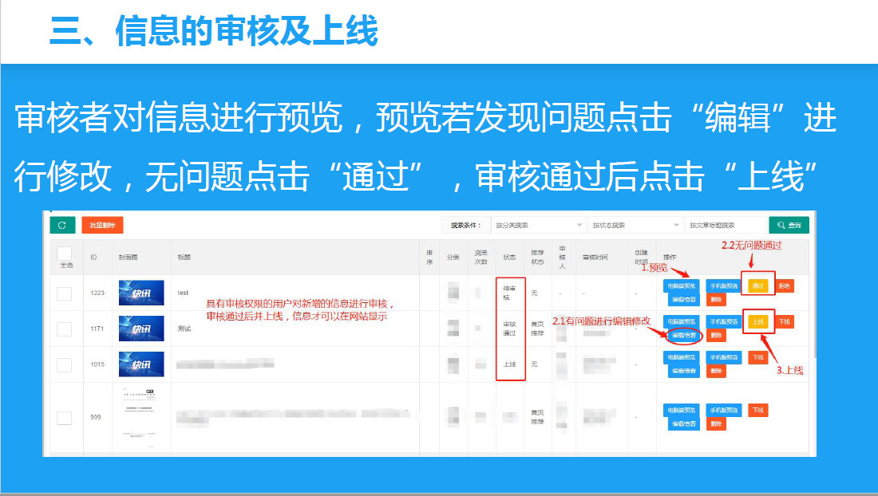Click the document thumbnail in row 999
The image size is (878, 496).
[141, 415]
